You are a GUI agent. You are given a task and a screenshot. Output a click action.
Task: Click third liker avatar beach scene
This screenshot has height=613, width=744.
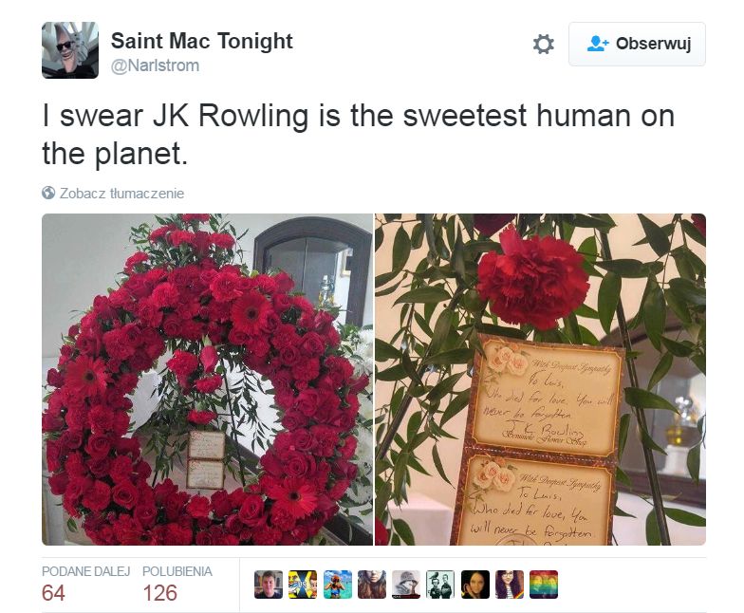pos(338,585)
